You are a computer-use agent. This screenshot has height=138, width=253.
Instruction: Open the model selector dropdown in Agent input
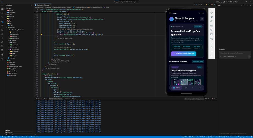pos(229,57)
